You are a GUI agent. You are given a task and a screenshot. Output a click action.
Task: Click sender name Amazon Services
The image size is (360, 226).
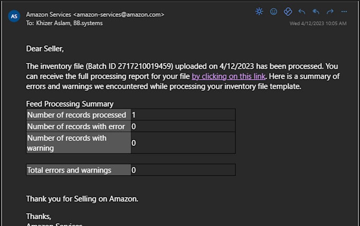pyautogui.click(x=49, y=14)
